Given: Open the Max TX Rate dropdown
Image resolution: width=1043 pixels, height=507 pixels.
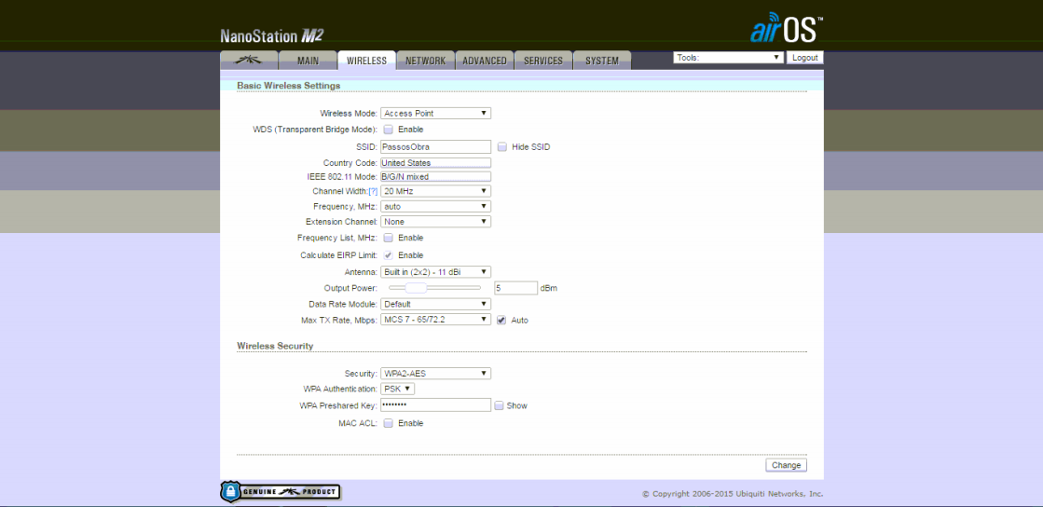Looking at the screenshot, I should point(435,320).
